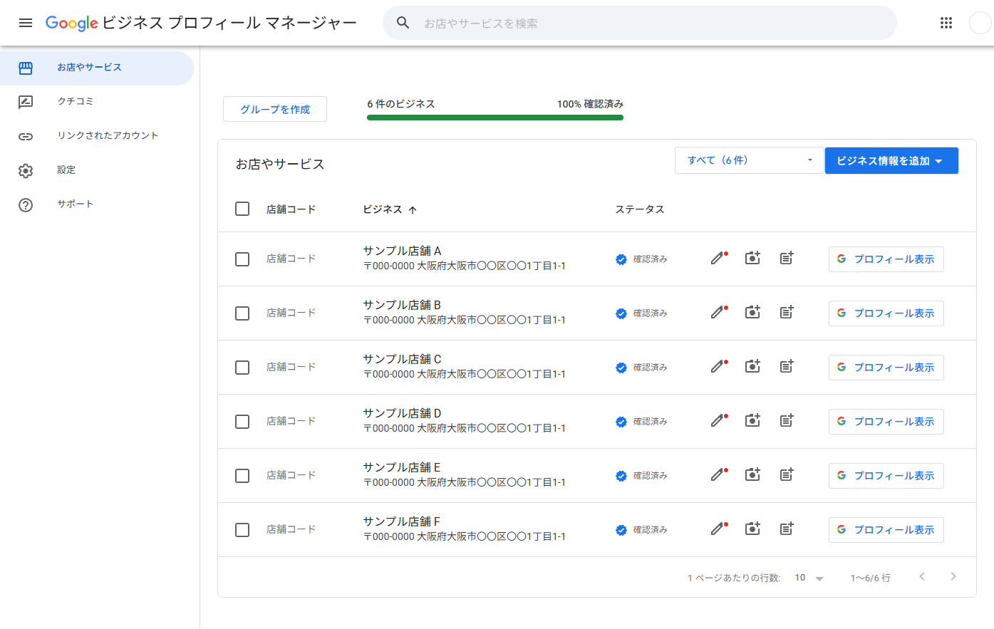Click the green verification progress bar
Image resolution: width=994 pixels, height=629 pixels.
pos(495,118)
